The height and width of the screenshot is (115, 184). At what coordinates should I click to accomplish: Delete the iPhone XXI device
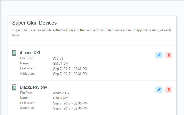coord(169,55)
